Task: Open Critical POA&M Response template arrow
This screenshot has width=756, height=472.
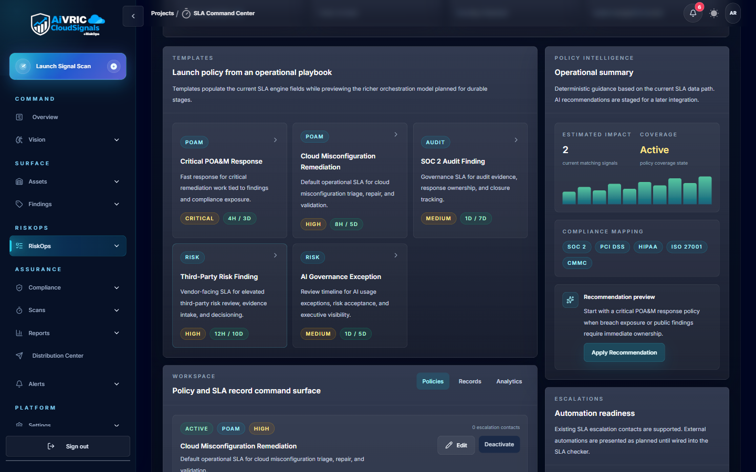Action: click(x=275, y=140)
